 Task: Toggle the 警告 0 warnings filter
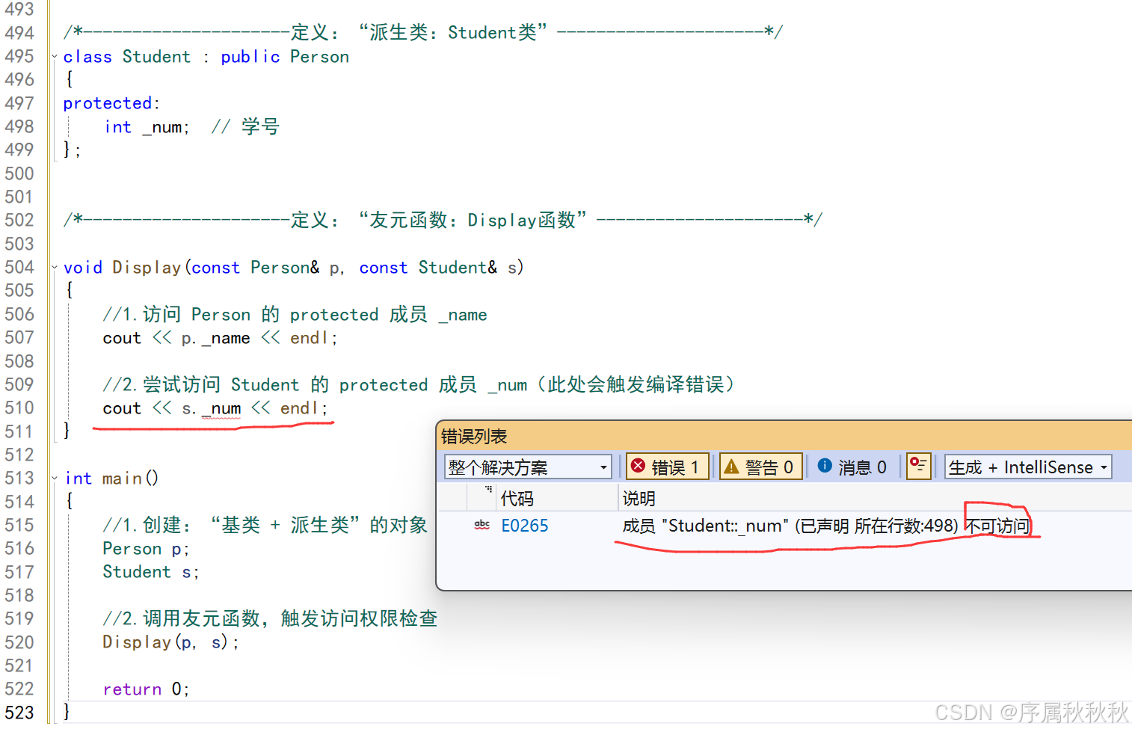(x=760, y=466)
